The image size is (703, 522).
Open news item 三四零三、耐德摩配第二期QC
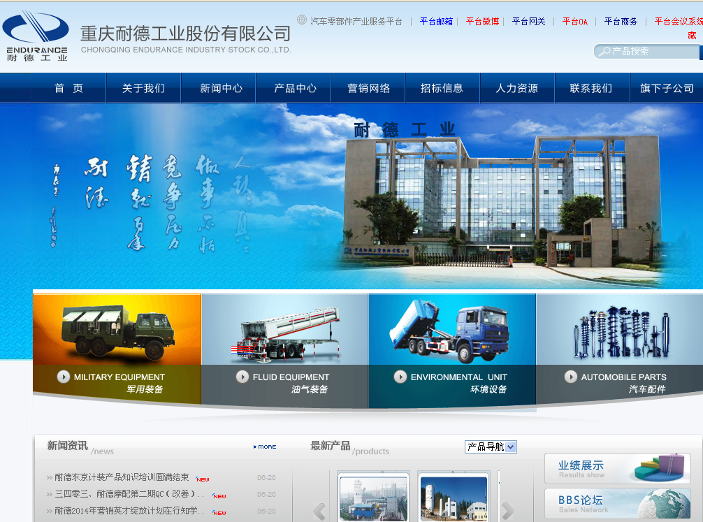point(129,494)
